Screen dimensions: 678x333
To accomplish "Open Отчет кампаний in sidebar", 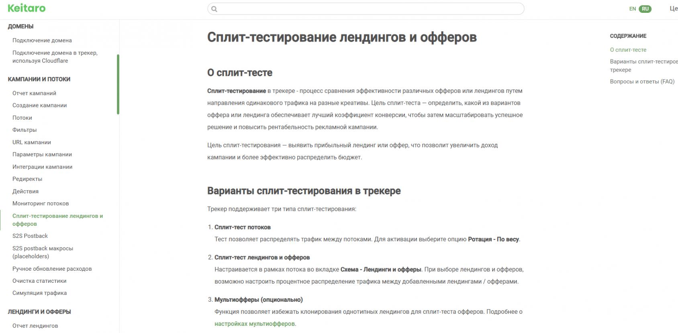I will (x=34, y=93).
